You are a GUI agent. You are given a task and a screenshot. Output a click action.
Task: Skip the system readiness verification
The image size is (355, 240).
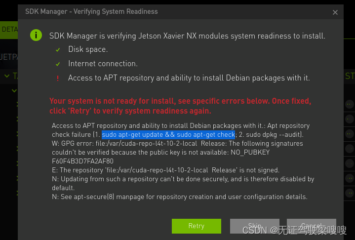(254, 226)
